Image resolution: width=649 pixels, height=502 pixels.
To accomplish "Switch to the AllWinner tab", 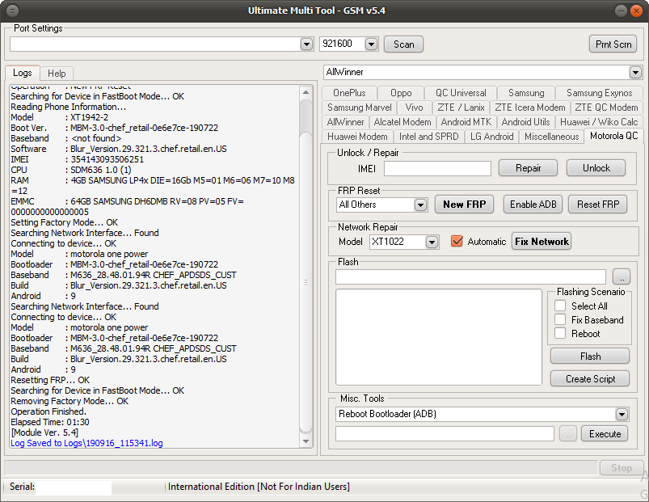I will coord(345,122).
